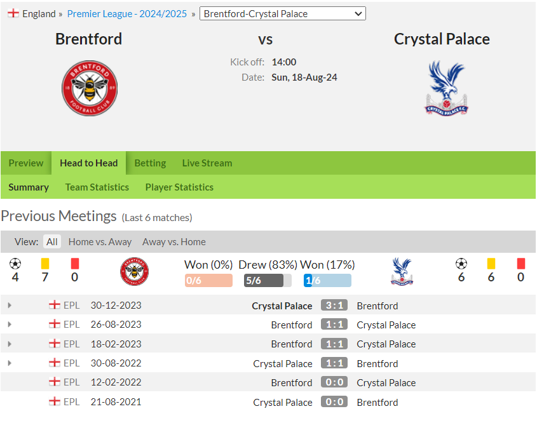
Task: Open the Brentford-Crystal Palace match dropdown
Action: (283, 14)
